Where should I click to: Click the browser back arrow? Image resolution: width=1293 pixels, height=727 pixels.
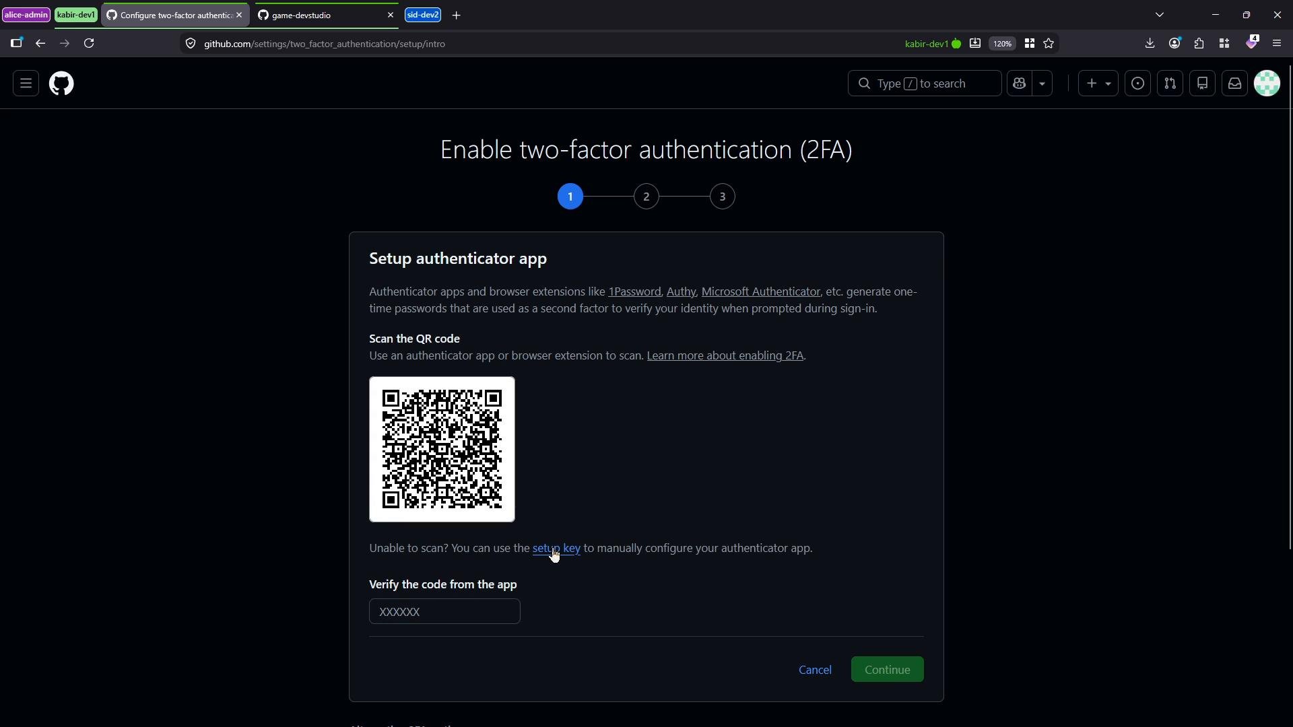pos(40,44)
